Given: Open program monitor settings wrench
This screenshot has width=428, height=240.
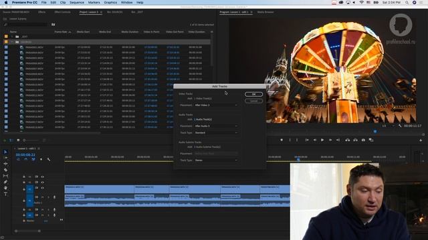Looking at the screenshot, I should [400, 126].
